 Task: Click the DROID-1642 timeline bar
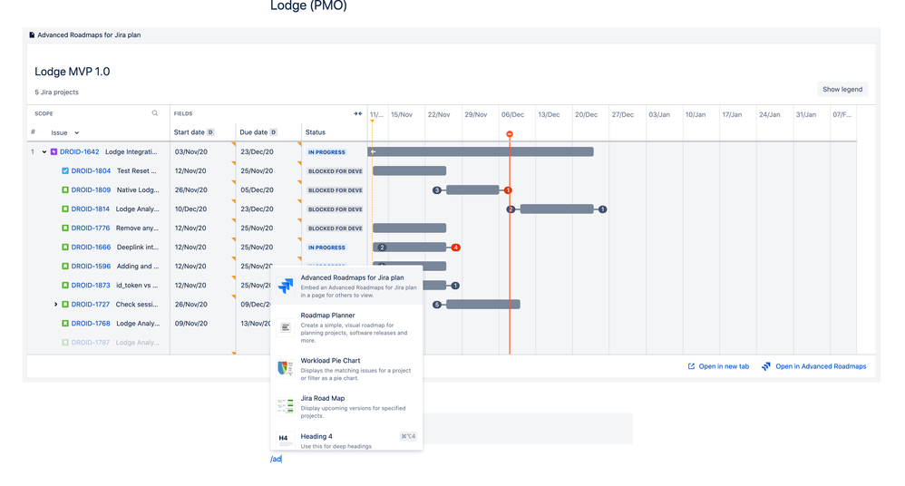pyautogui.click(x=481, y=151)
